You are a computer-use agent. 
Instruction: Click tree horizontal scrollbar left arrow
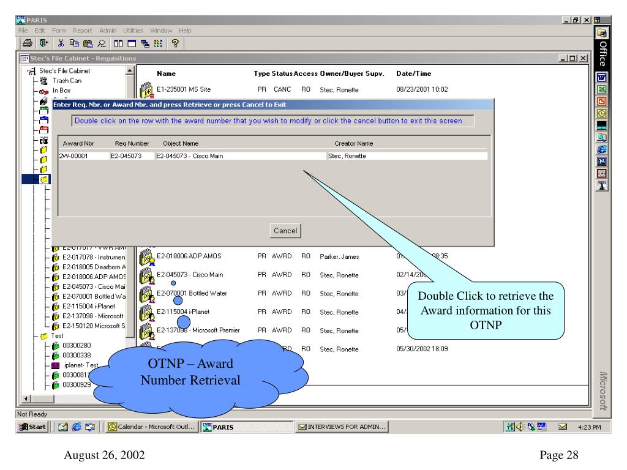click(x=26, y=398)
